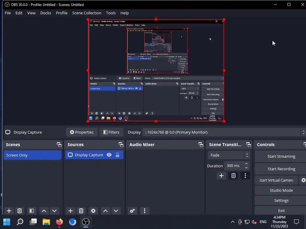
Task: Increase transition duration with up arrow
Action: pos(246,164)
